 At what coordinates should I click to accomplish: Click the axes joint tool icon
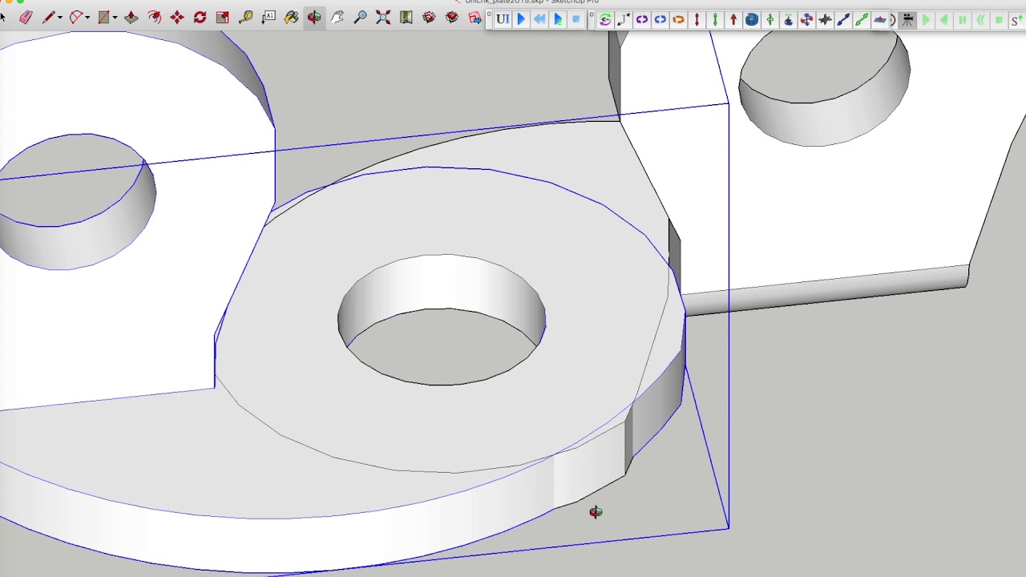coord(624,20)
